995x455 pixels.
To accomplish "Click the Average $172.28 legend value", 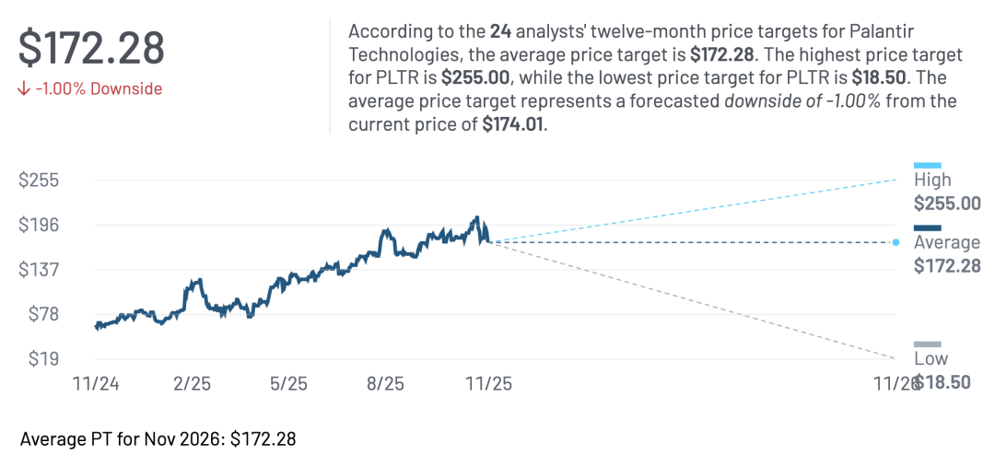I will (x=947, y=266).
